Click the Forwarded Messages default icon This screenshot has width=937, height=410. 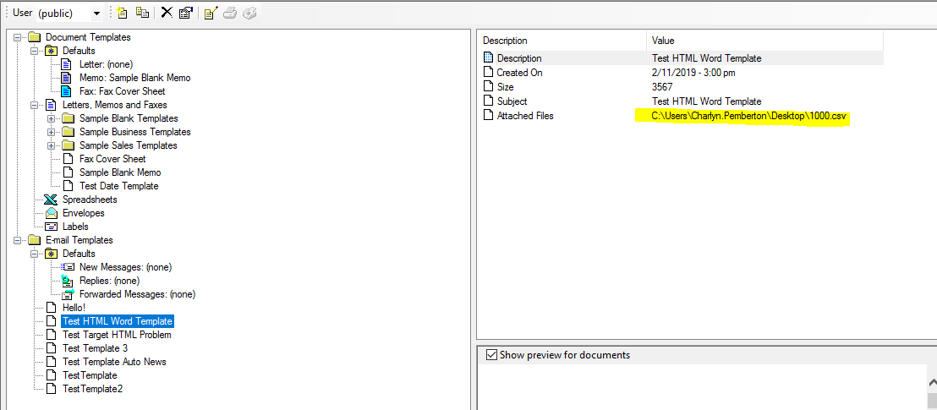68,294
